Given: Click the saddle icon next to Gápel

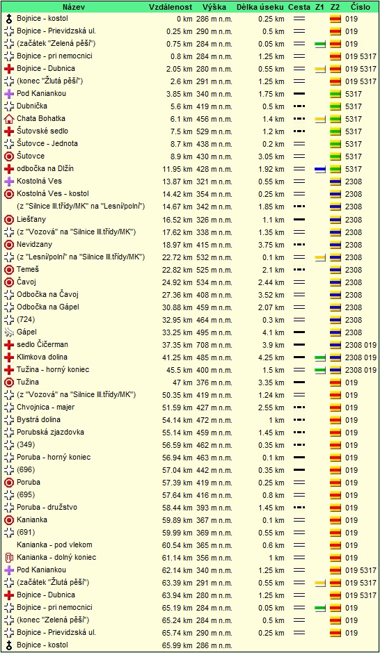Looking at the screenshot, I should coord(9,332).
